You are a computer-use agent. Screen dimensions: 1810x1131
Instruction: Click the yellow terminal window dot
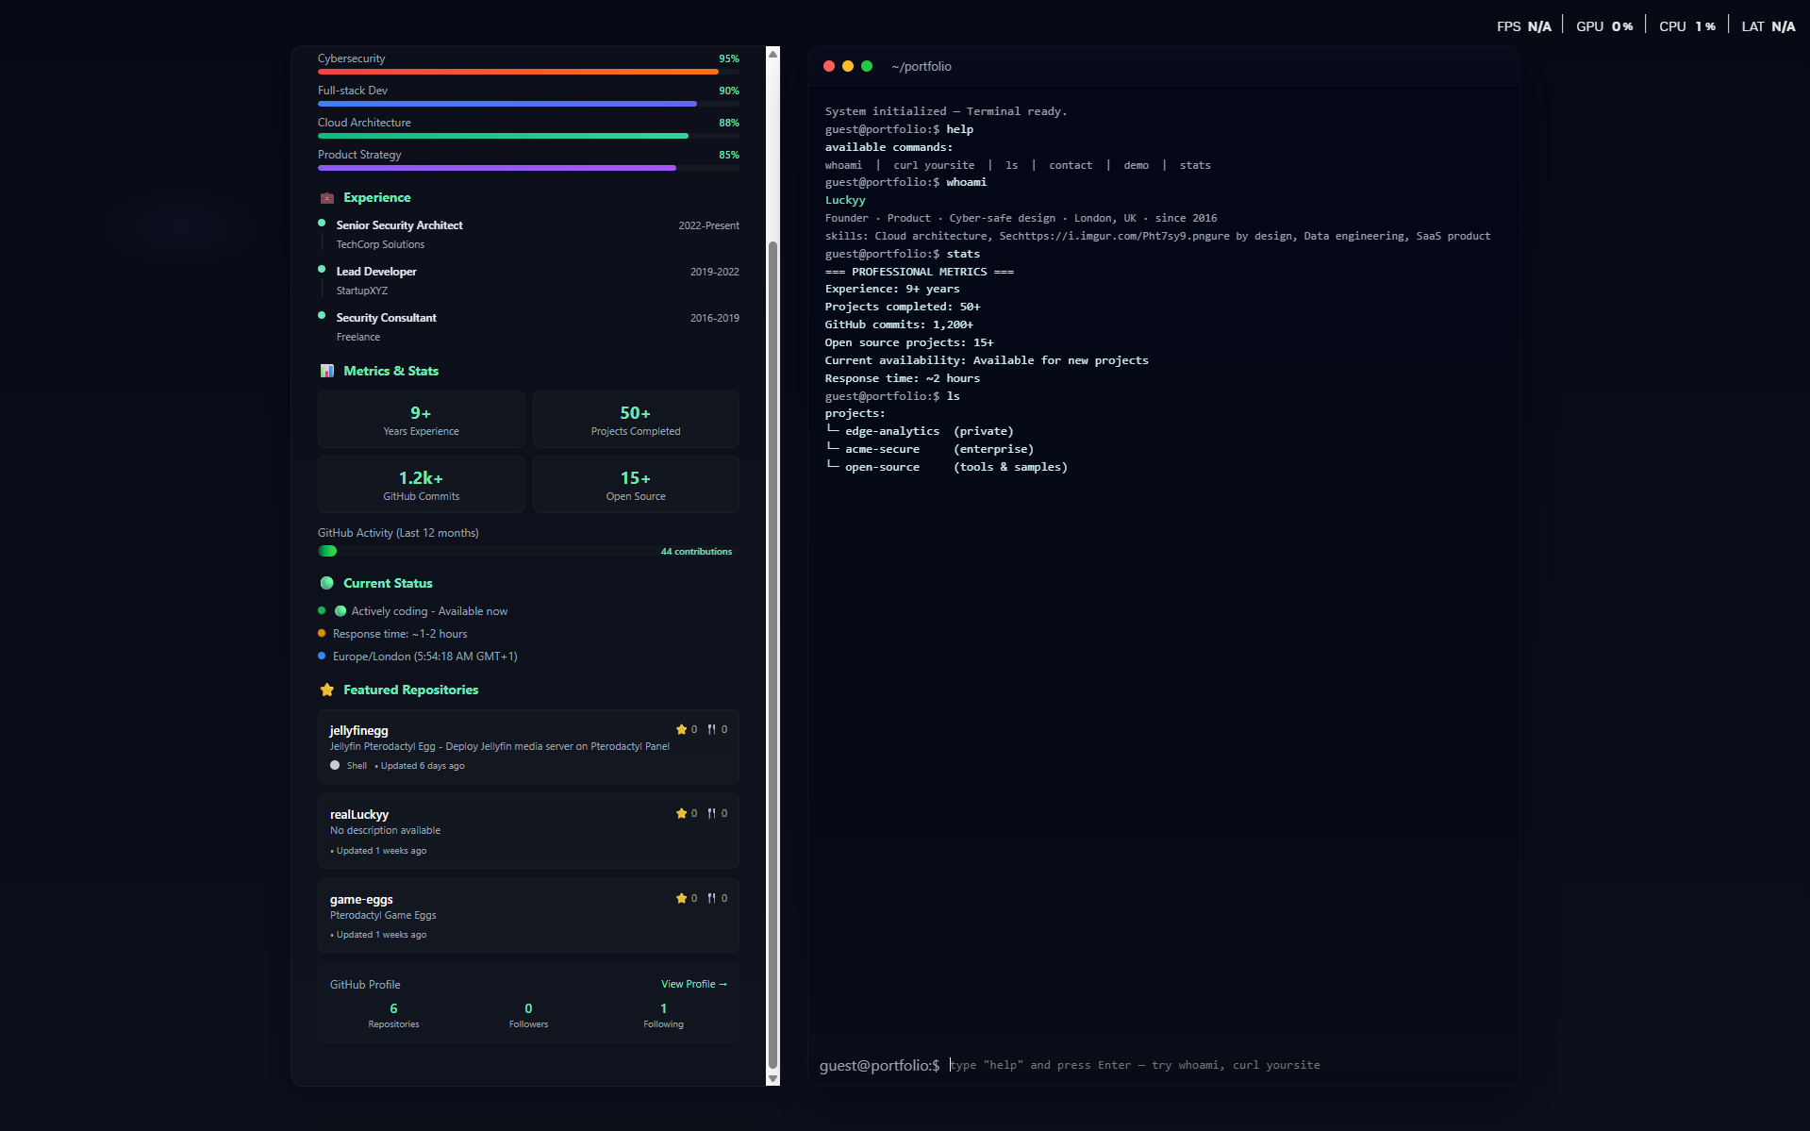tap(848, 67)
